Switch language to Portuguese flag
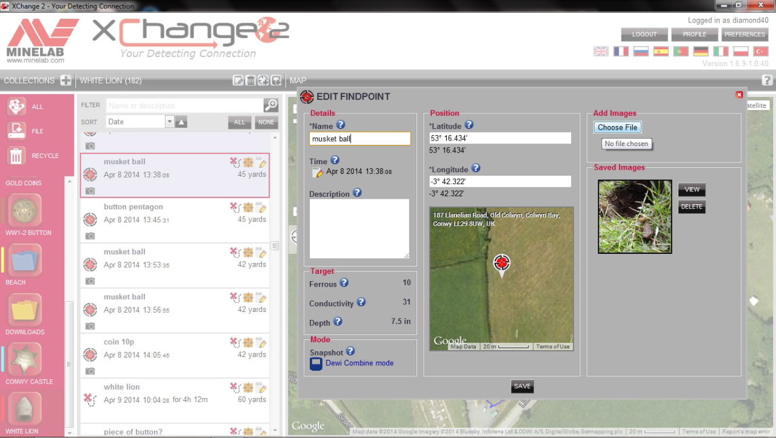The width and height of the screenshot is (776, 438). click(681, 51)
